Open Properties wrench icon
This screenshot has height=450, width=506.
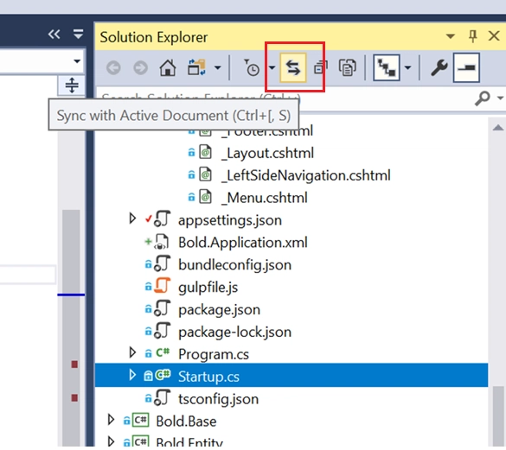click(439, 67)
